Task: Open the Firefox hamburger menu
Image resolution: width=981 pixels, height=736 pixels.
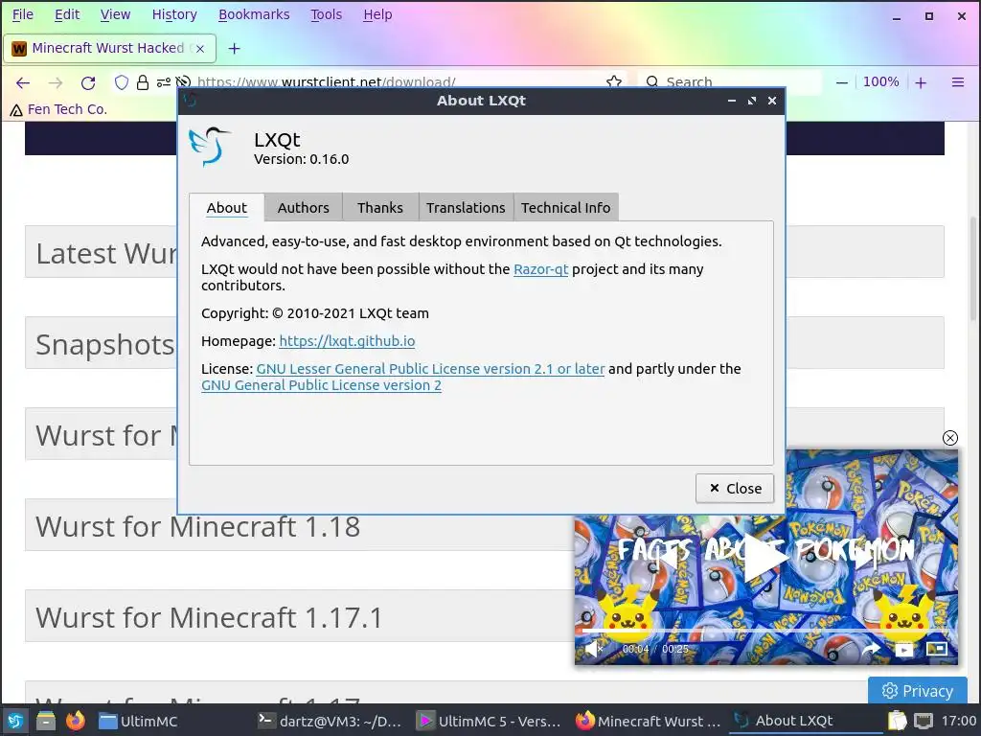Action: tap(957, 82)
